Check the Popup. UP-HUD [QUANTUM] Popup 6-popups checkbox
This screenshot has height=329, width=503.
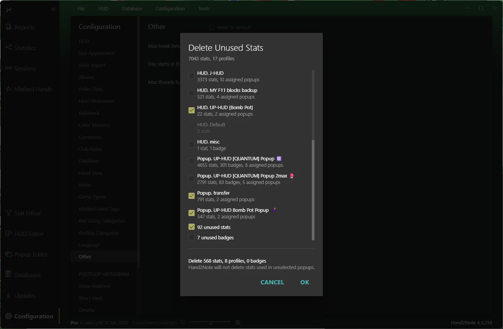192,161
